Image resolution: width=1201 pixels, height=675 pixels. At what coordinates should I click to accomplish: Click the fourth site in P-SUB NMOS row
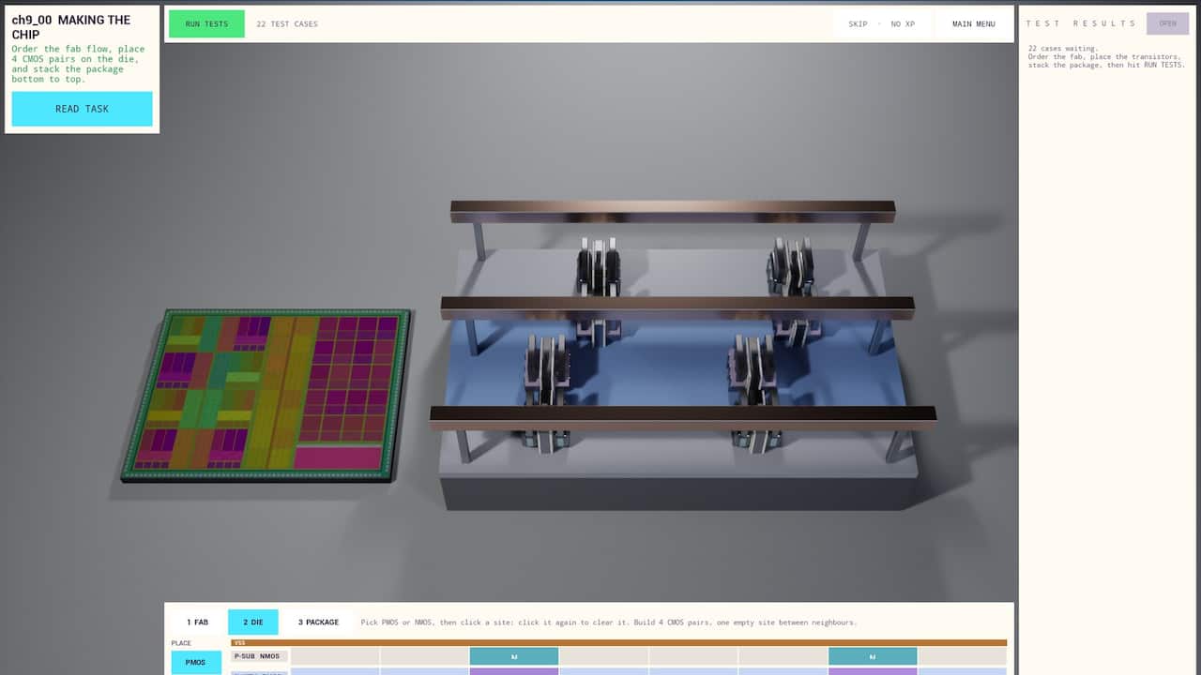pyautogui.click(x=603, y=656)
